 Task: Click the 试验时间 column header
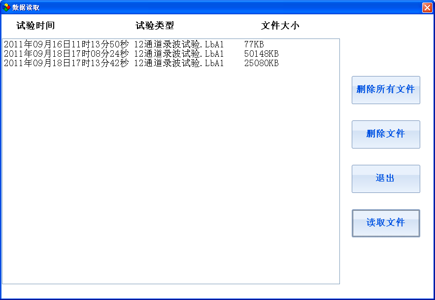[x=35, y=26]
